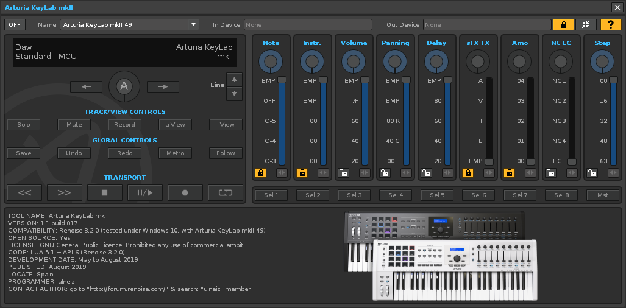Click the pause/play transport button
This screenshot has width=626, height=308.
coord(145,193)
